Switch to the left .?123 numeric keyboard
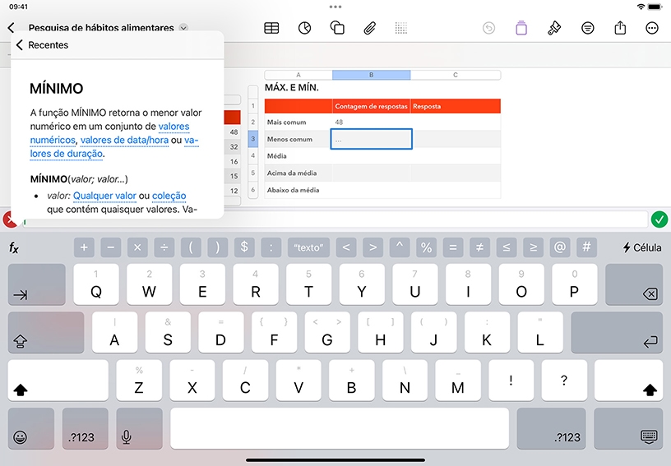This screenshot has width=671, height=466. point(86,428)
